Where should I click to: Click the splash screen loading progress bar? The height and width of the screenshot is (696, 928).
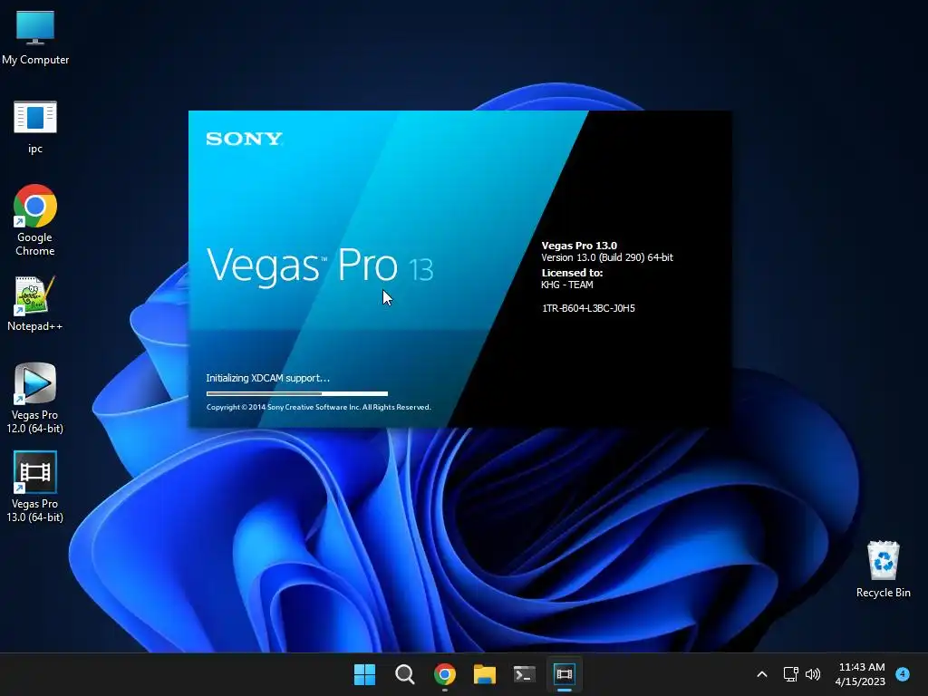coord(297,393)
